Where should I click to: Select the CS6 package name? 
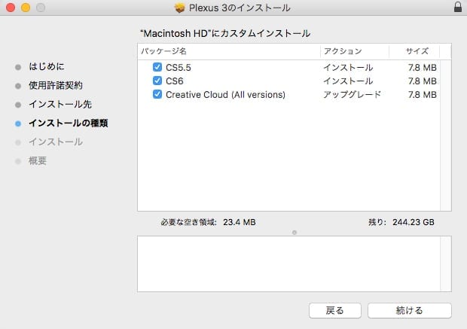[175, 81]
